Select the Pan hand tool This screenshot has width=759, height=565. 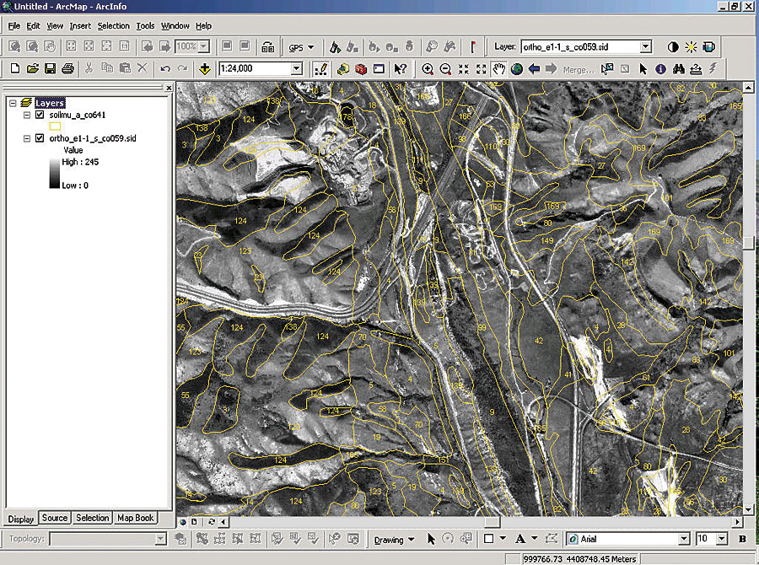(498, 69)
